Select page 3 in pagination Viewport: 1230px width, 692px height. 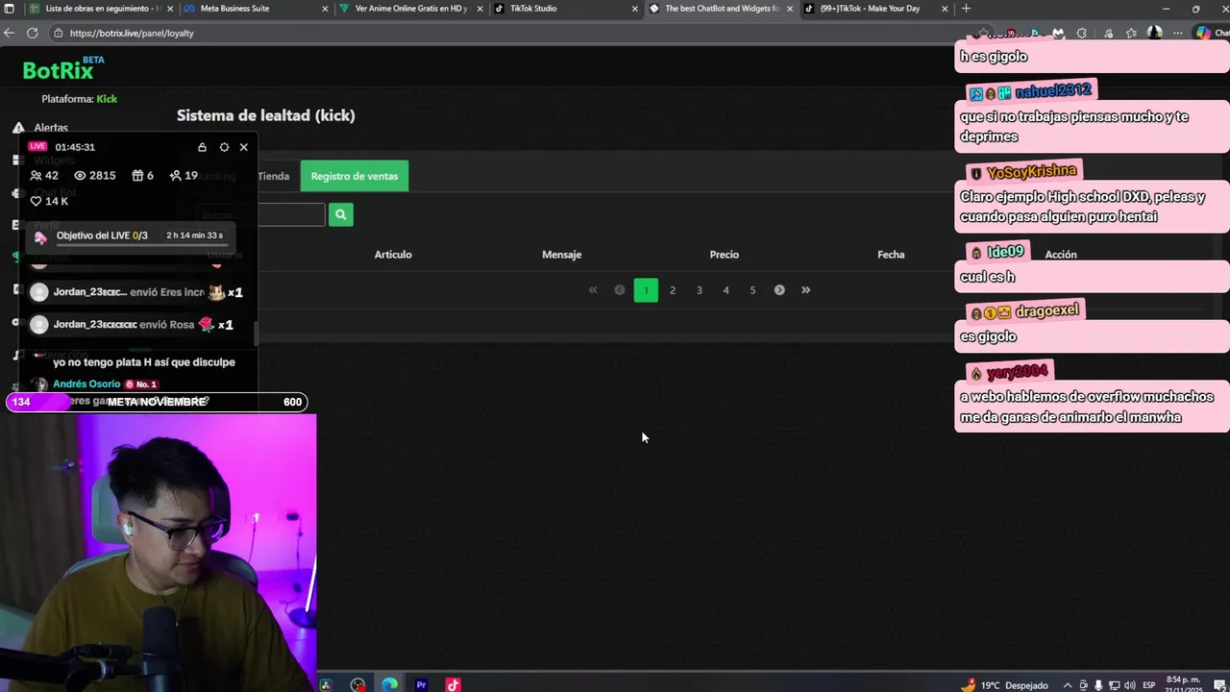point(700,290)
